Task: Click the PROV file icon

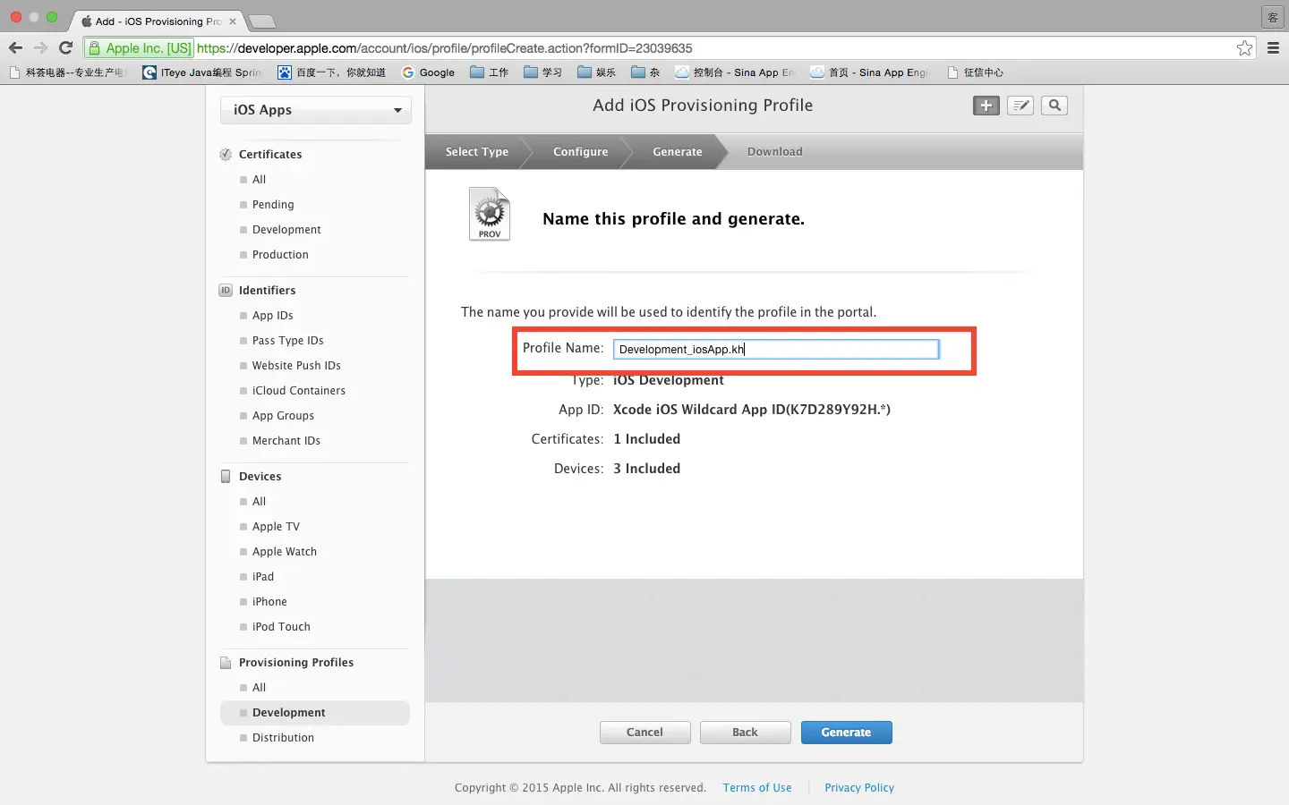Action: (x=490, y=214)
